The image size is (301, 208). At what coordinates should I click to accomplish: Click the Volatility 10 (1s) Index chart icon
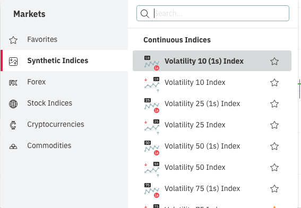tap(152, 63)
